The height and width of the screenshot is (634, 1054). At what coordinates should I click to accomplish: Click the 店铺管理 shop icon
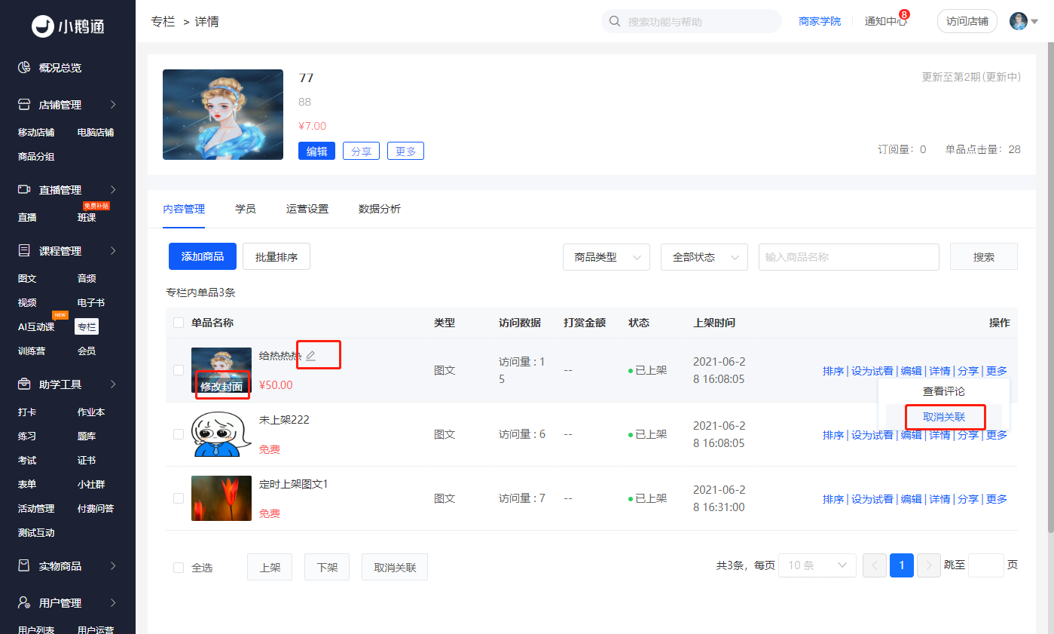(x=24, y=105)
